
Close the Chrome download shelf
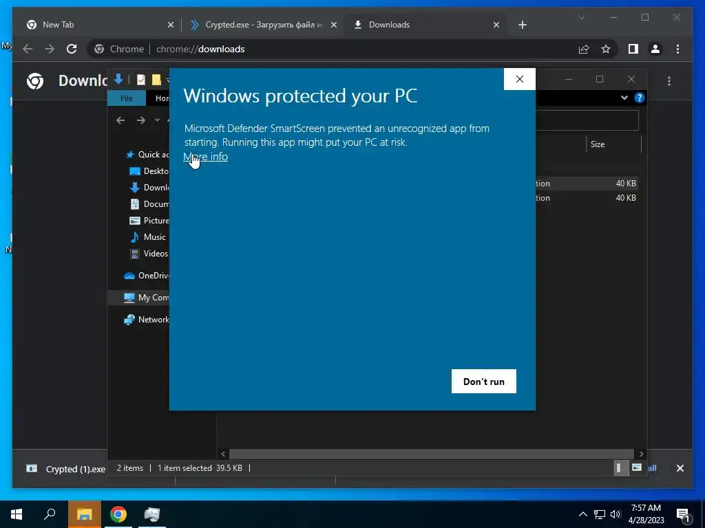tap(680, 468)
